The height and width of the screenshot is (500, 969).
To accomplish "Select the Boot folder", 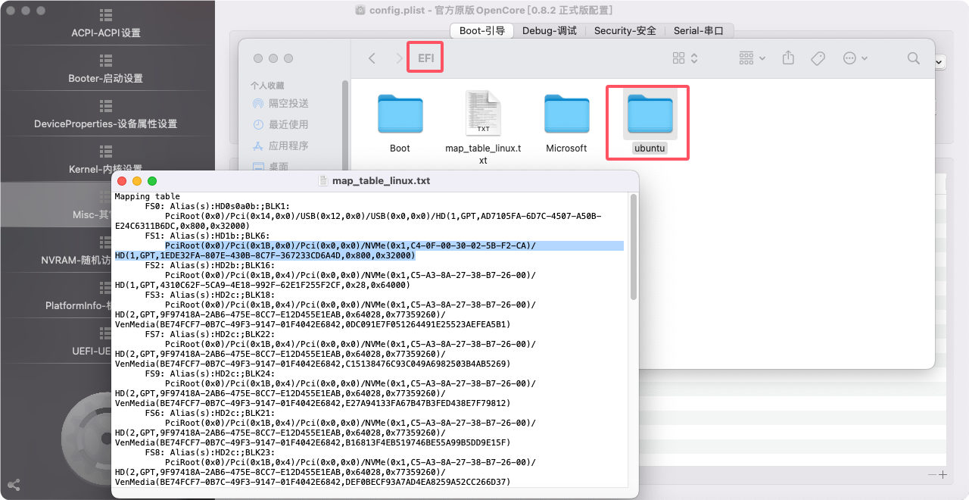I will (x=400, y=123).
